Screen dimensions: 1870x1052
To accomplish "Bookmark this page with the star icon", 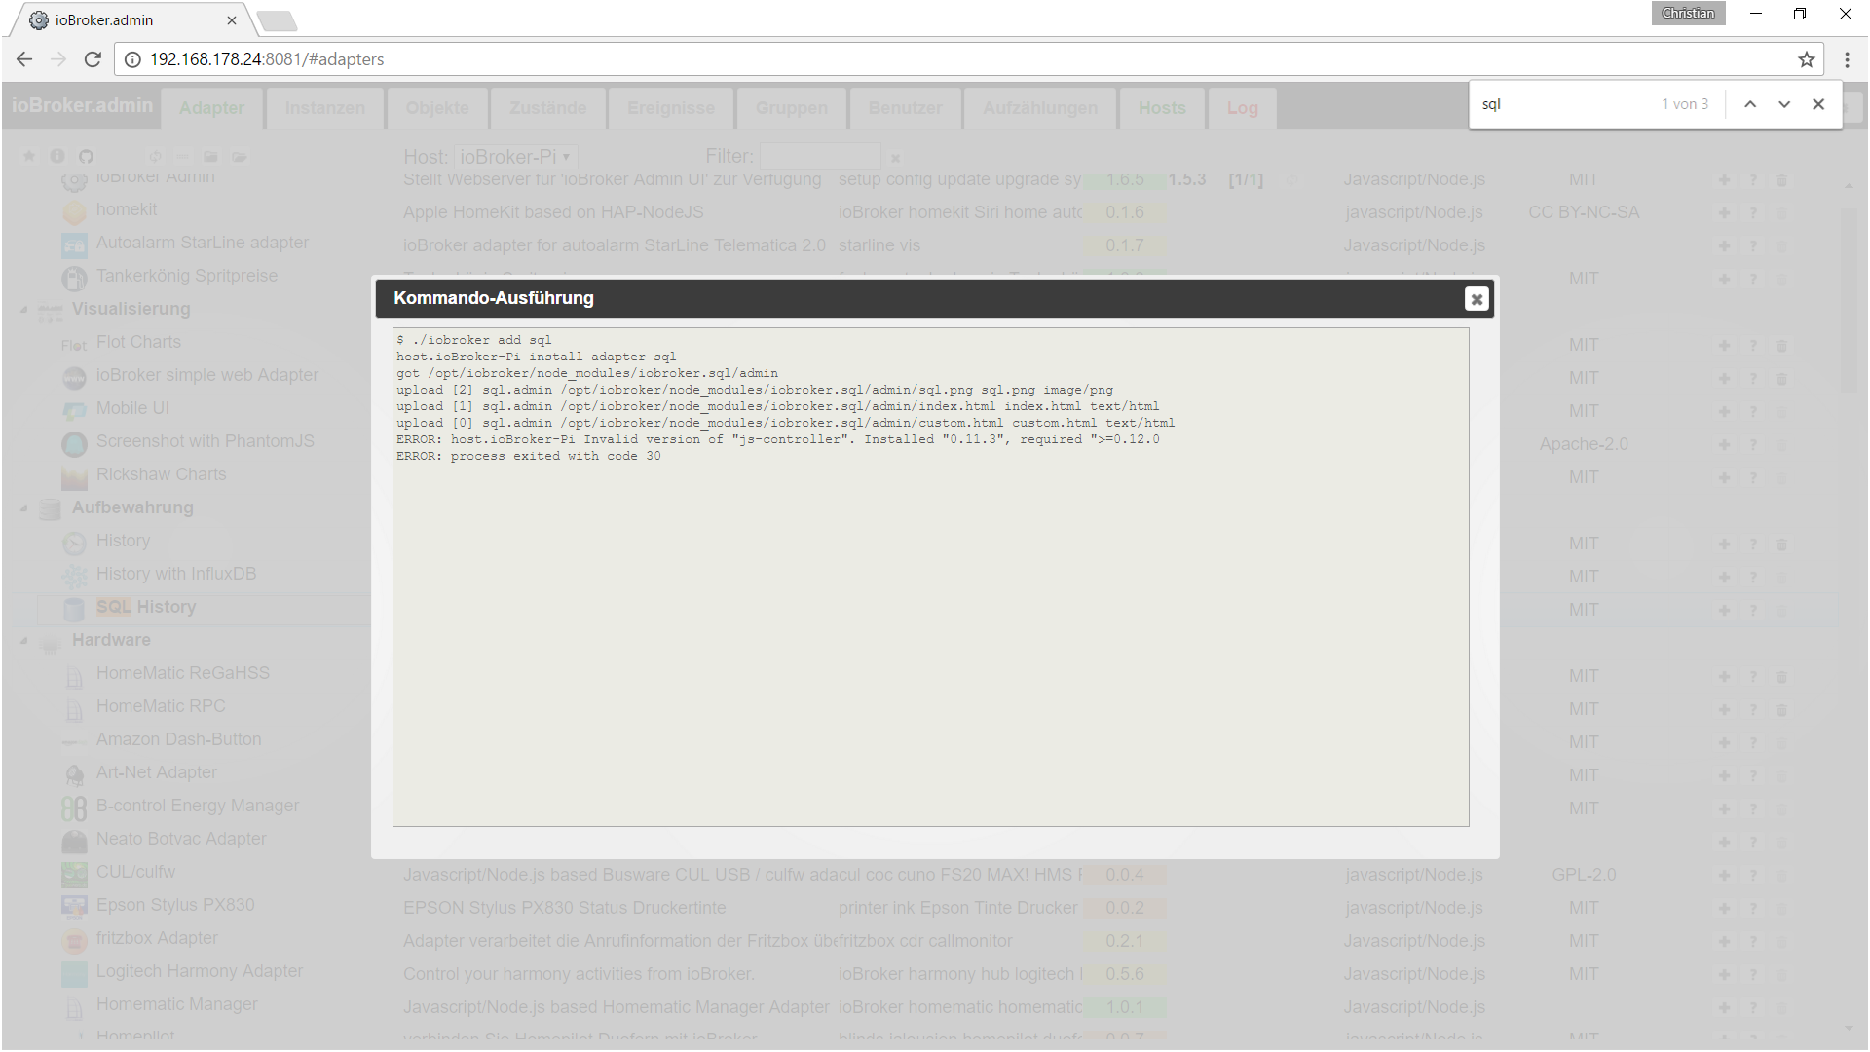I will coord(1807,59).
